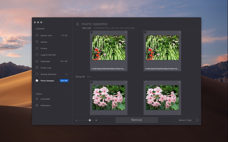Click the 766.5 KB size text
228x142 pixels.
tap(86, 28)
